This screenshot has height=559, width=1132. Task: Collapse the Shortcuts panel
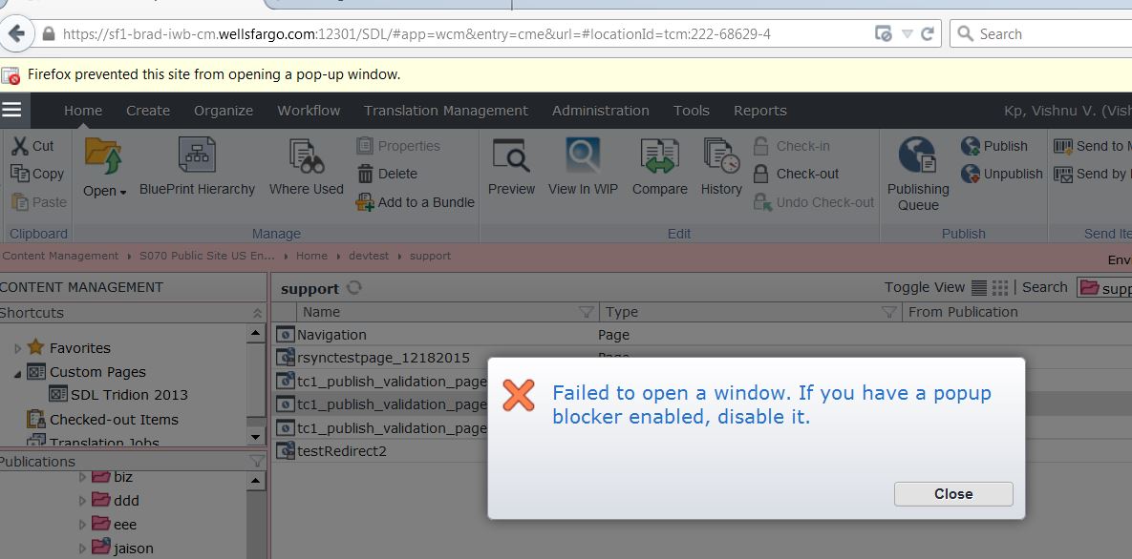click(257, 313)
